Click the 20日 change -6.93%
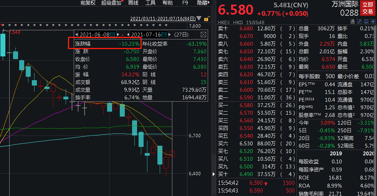 coord(326,138)
